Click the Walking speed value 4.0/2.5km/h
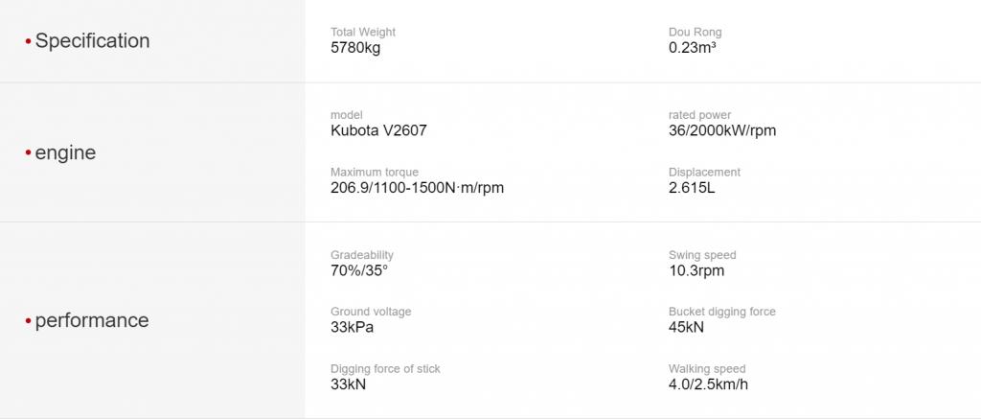Viewport: 981px width, 419px height. [708, 384]
